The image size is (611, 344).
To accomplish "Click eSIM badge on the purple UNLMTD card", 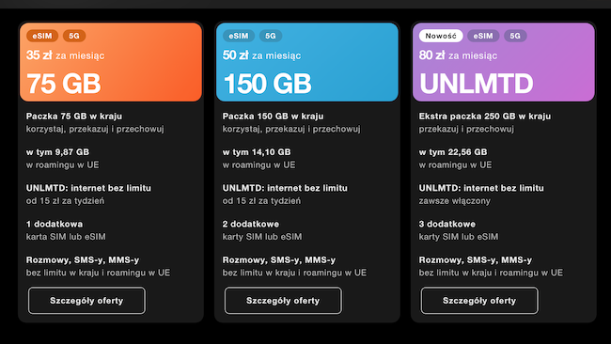I will (x=483, y=36).
